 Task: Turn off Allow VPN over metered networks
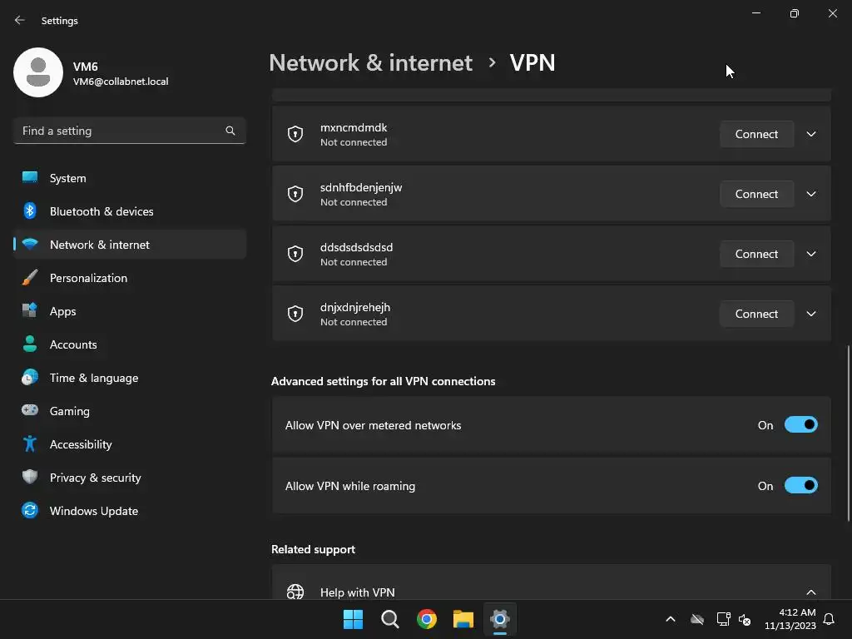point(800,425)
